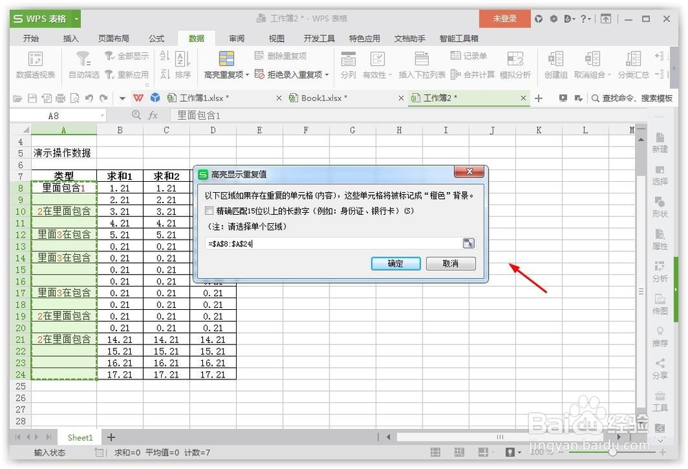Expand quick access toolbar customize arrow
The image size is (688, 469).
(122, 98)
